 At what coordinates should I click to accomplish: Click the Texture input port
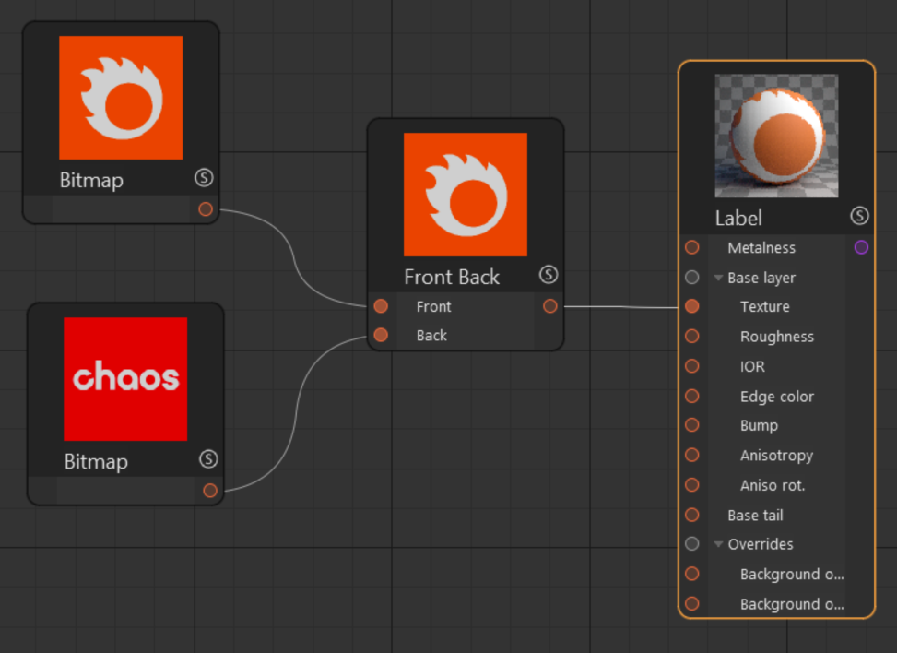coord(692,306)
